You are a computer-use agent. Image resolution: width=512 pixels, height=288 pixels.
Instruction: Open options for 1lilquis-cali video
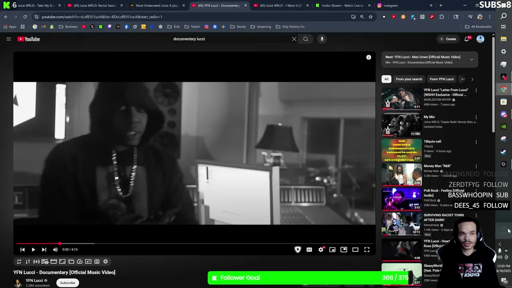click(476, 142)
